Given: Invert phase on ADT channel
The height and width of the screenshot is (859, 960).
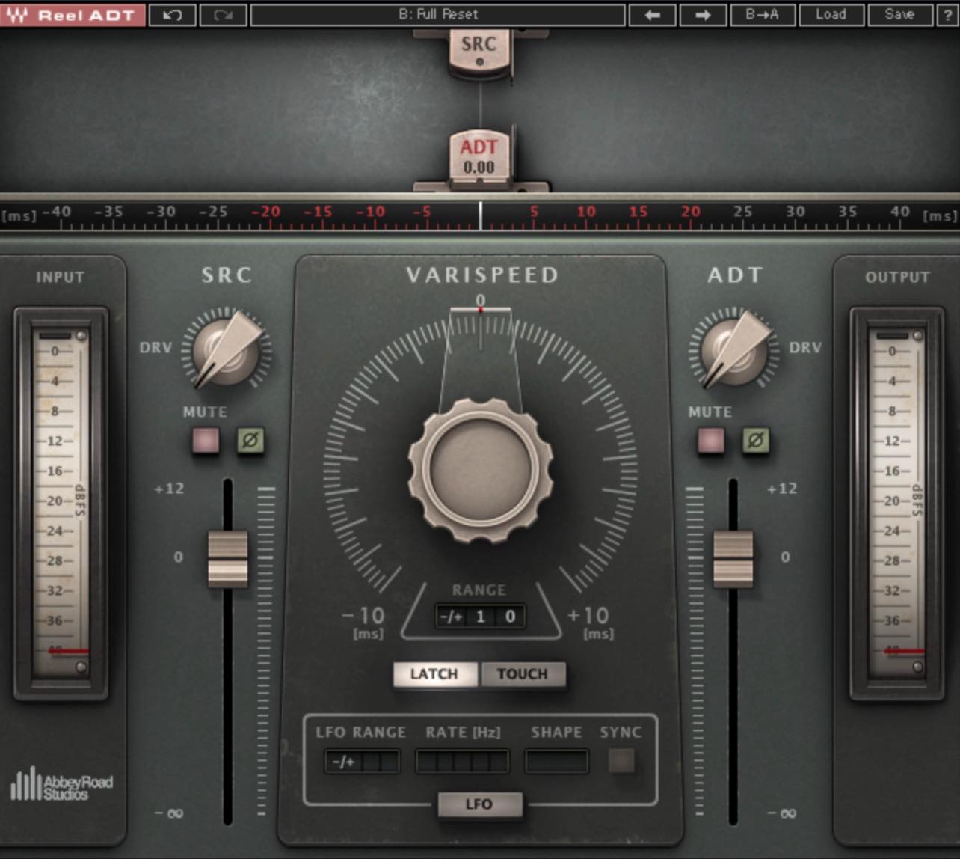Looking at the screenshot, I should pyautogui.click(x=756, y=440).
